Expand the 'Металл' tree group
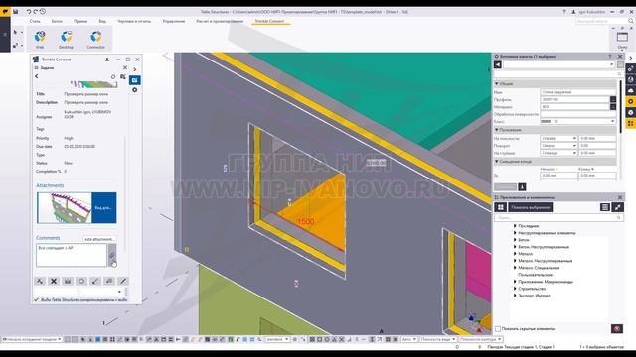The image size is (636, 357). 515,254
